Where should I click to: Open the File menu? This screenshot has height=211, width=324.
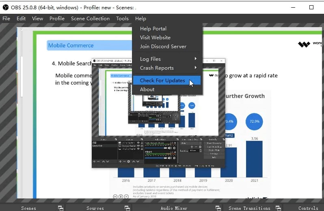click(x=6, y=19)
